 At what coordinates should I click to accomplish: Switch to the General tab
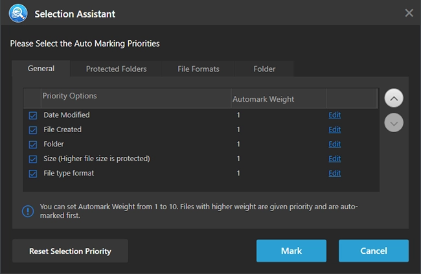pos(41,69)
